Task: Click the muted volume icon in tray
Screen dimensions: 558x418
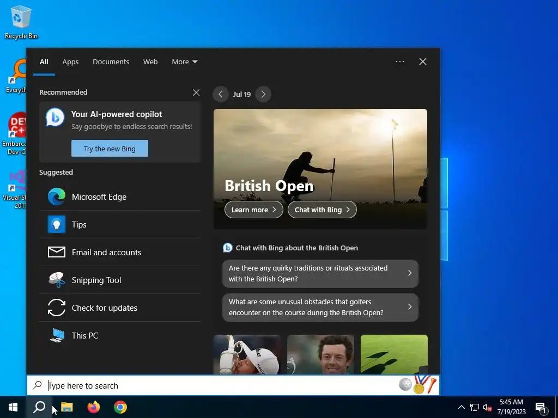Action: pos(487,407)
